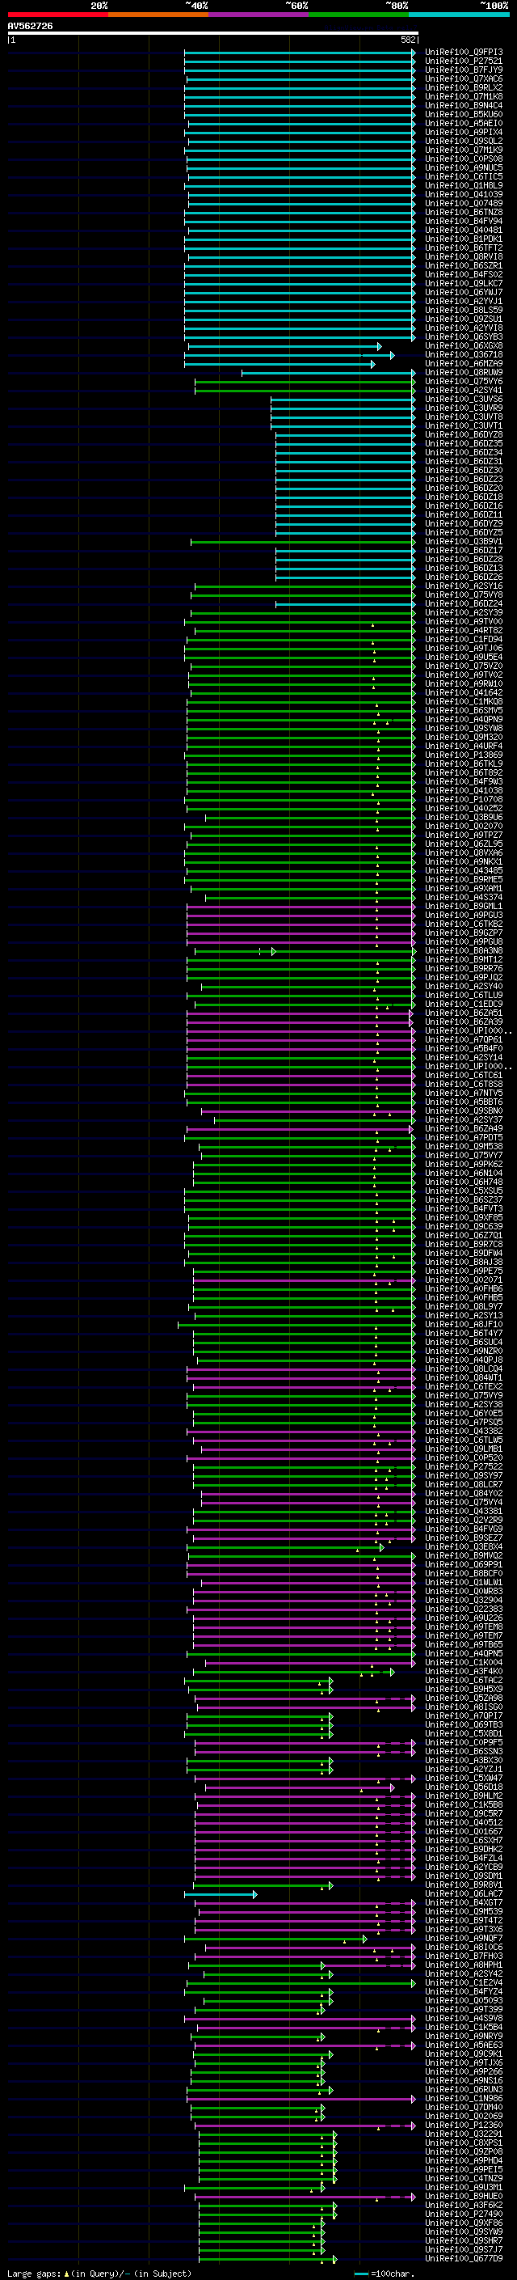Select label UniRef100_B6SMV5
This screenshot has width=517, height=2280.
[463, 710]
